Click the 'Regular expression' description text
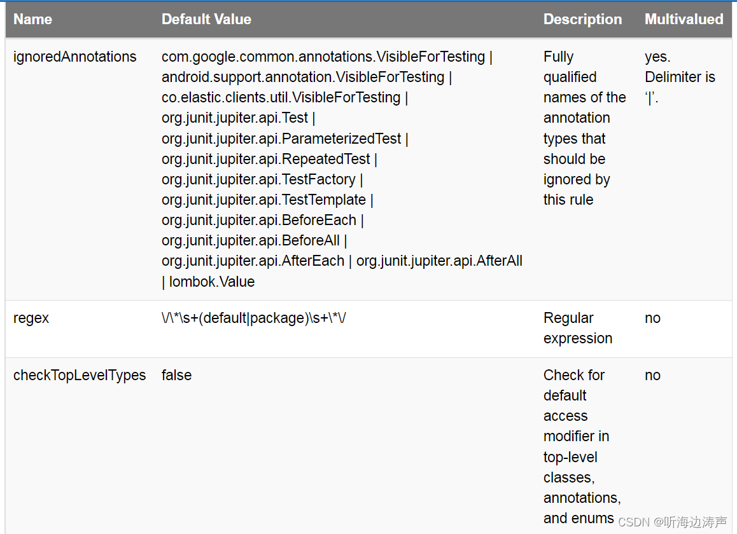This screenshot has height=534, width=737. [x=577, y=328]
